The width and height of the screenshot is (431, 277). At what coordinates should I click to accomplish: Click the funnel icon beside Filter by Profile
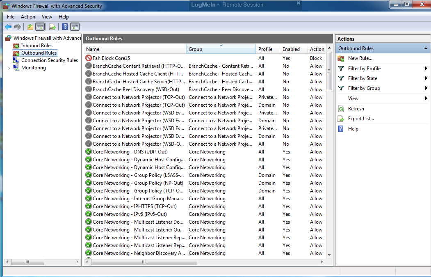[341, 68]
